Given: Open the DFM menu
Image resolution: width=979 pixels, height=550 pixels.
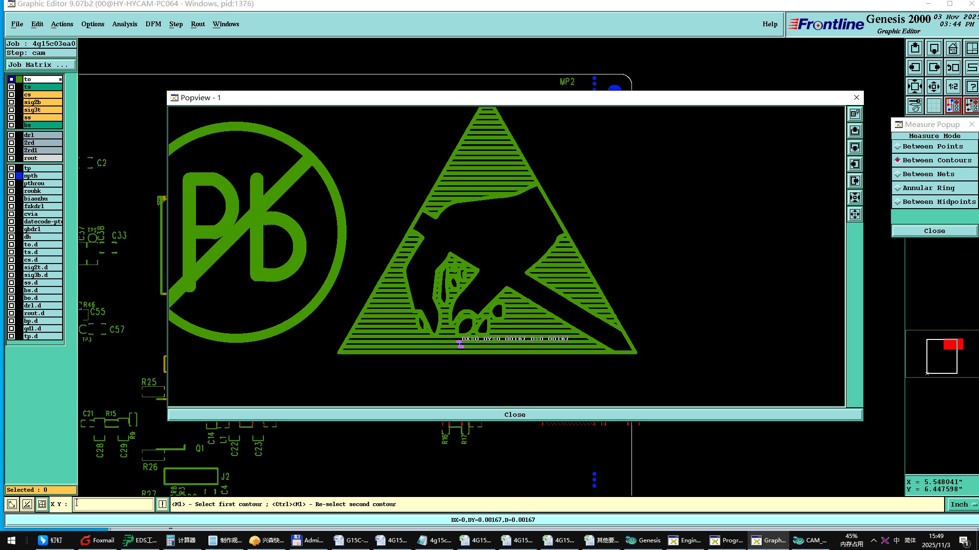Looking at the screenshot, I should click(x=153, y=24).
